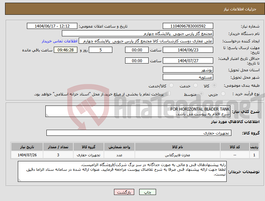Click the چاپ print button
This screenshot has width=265, height=201.
tap(148, 192)
